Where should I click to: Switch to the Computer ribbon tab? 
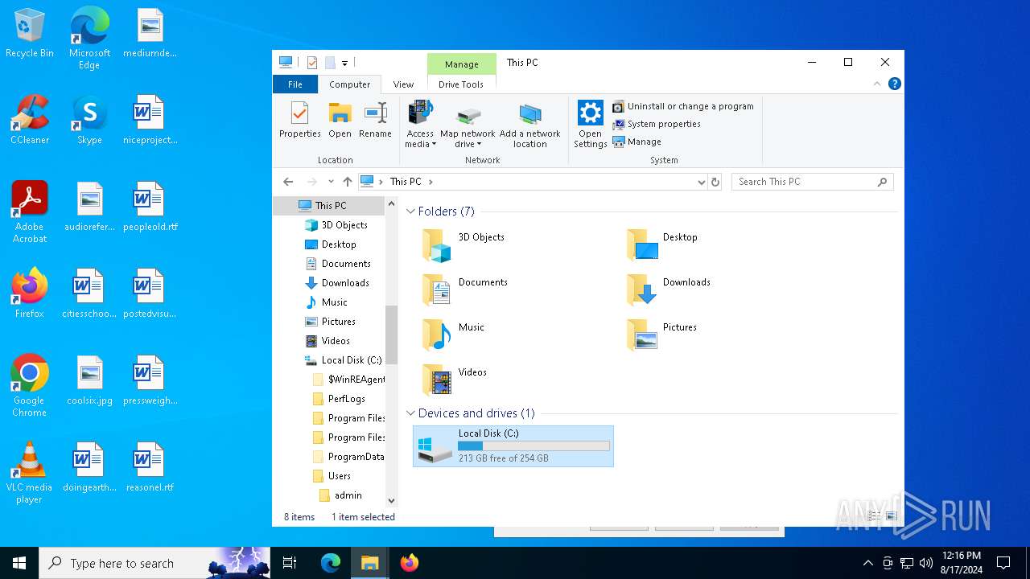[349, 84]
